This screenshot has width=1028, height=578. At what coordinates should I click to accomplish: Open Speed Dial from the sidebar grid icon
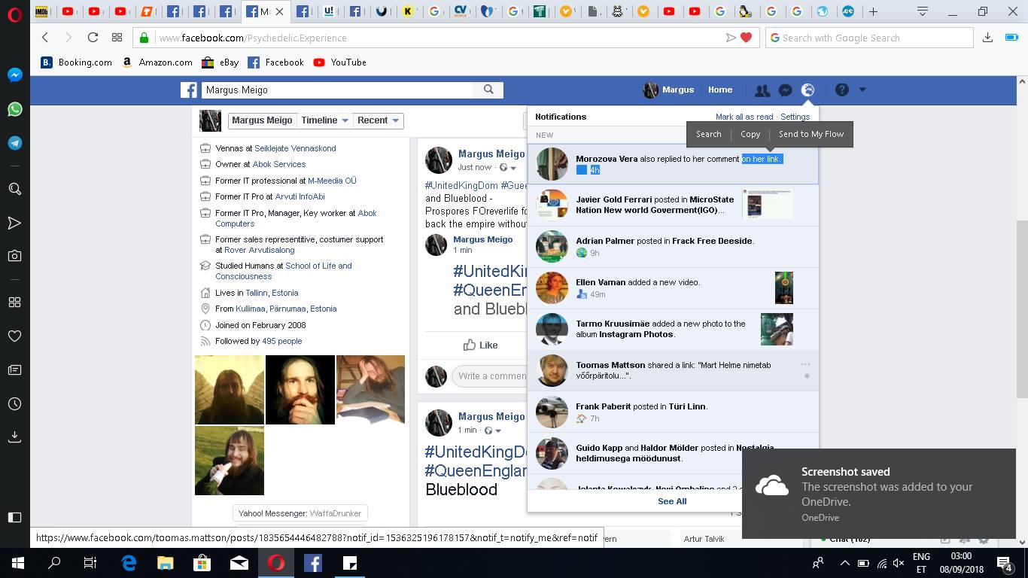click(x=14, y=303)
